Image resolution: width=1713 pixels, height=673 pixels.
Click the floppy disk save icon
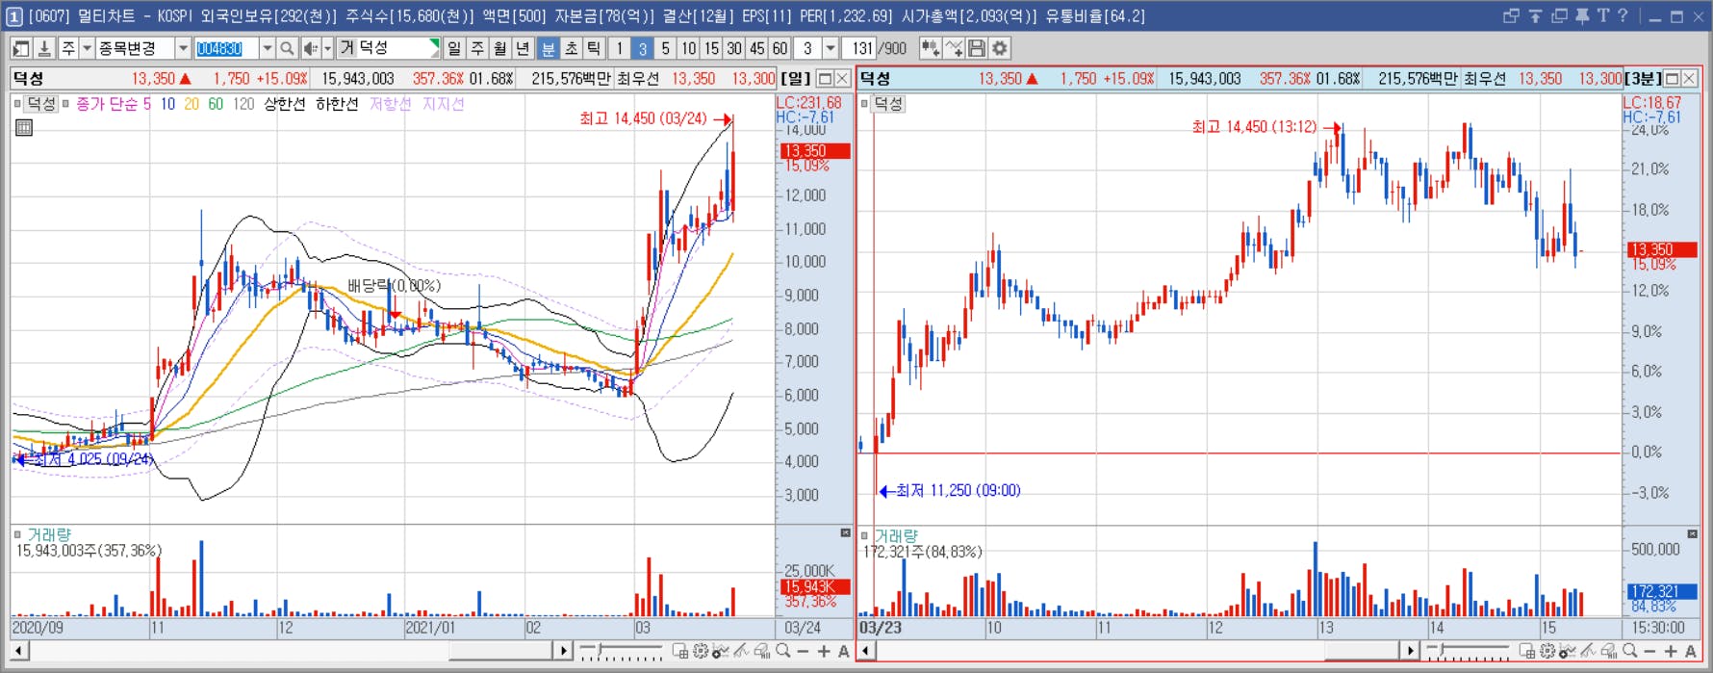tap(977, 48)
